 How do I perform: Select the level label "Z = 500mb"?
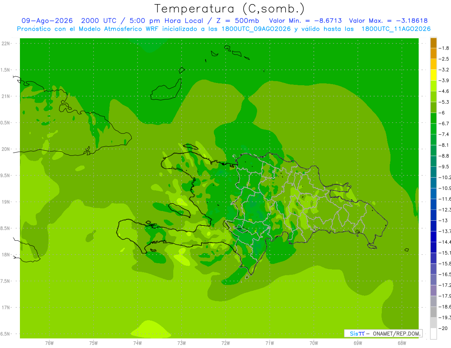coord(236,21)
